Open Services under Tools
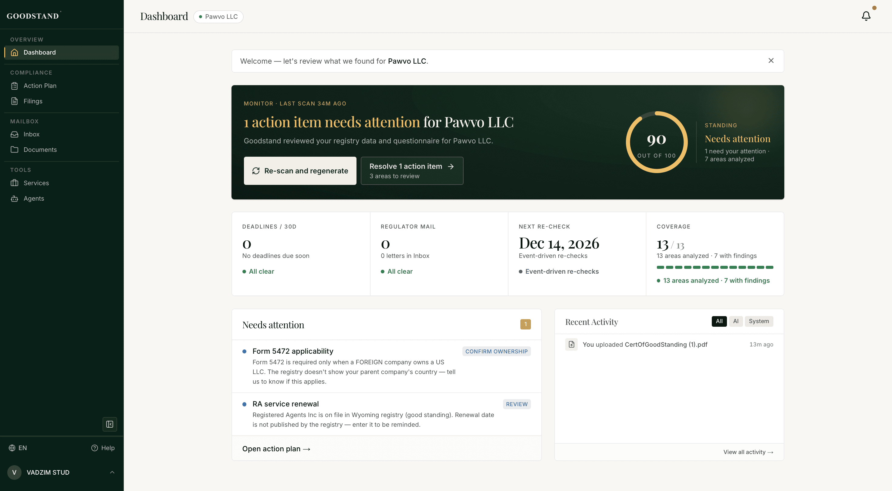Screen dimensions: 892x491 (62, 183)
